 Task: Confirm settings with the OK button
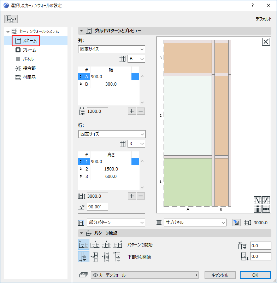[255, 275]
